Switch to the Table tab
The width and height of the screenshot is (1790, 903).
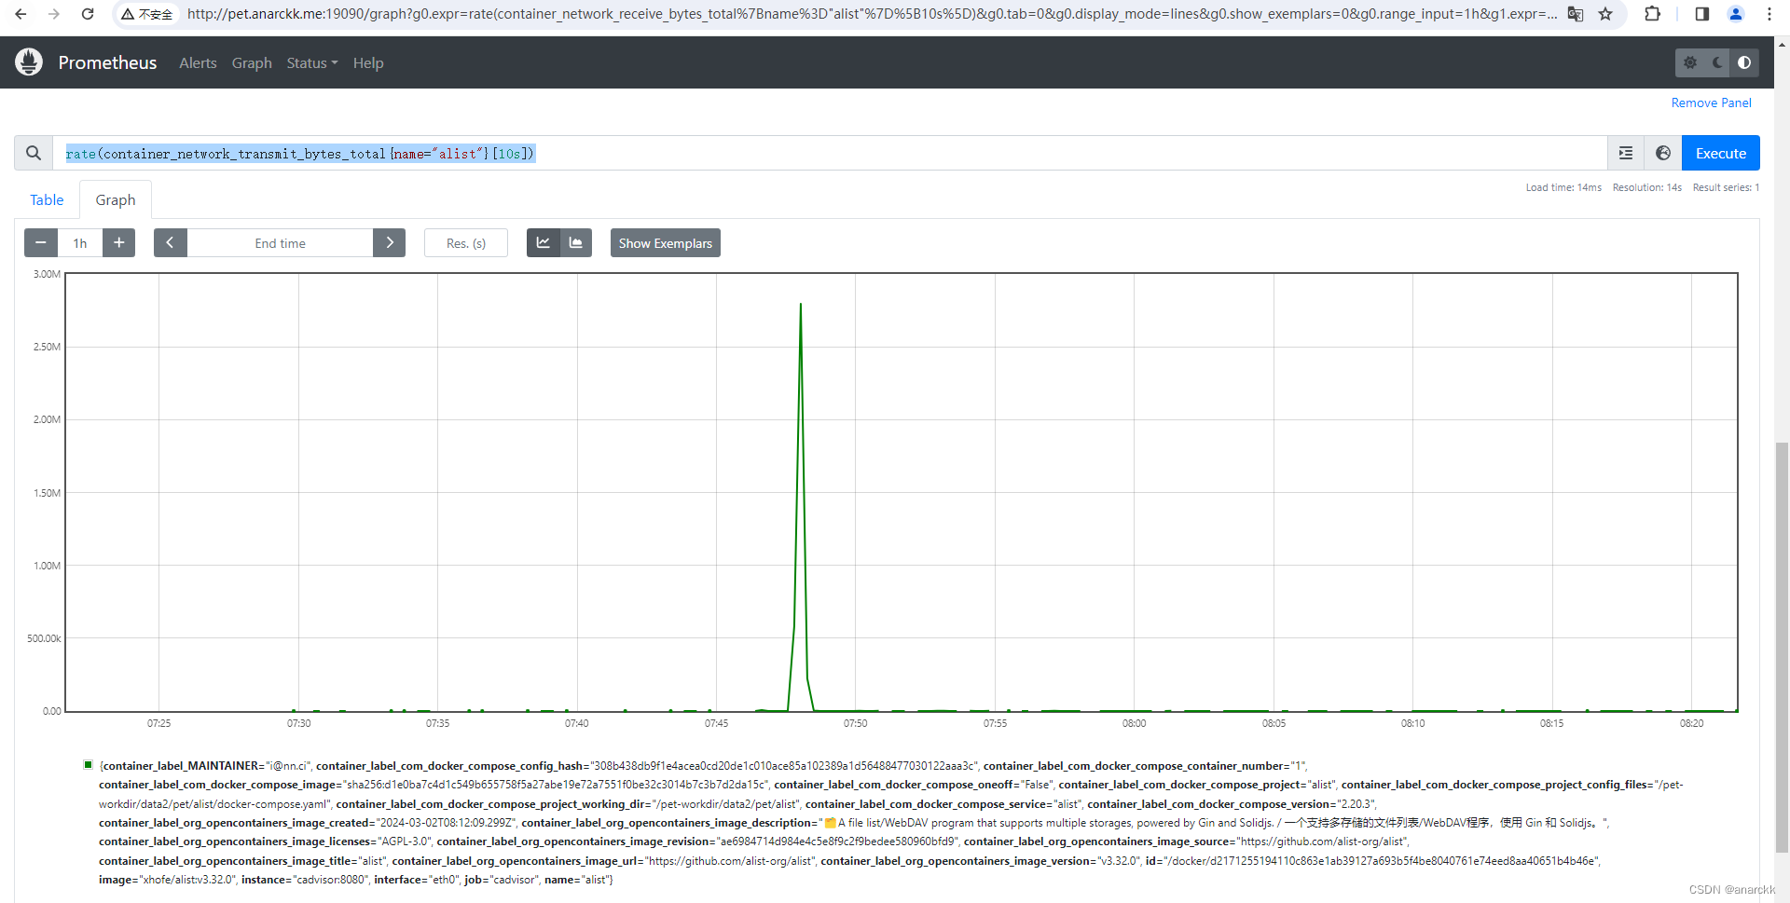click(47, 199)
